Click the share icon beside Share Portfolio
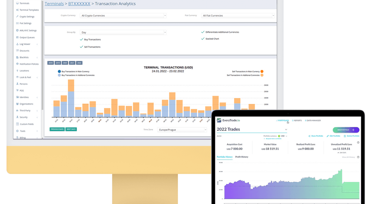The height and width of the screenshot is (204, 388). tap(309, 136)
